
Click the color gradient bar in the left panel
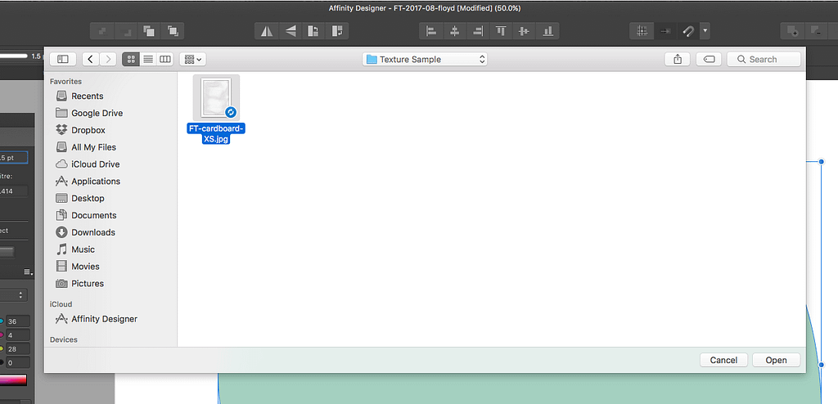[13, 380]
